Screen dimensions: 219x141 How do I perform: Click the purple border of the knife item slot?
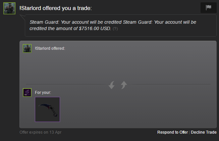coord(35,109)
